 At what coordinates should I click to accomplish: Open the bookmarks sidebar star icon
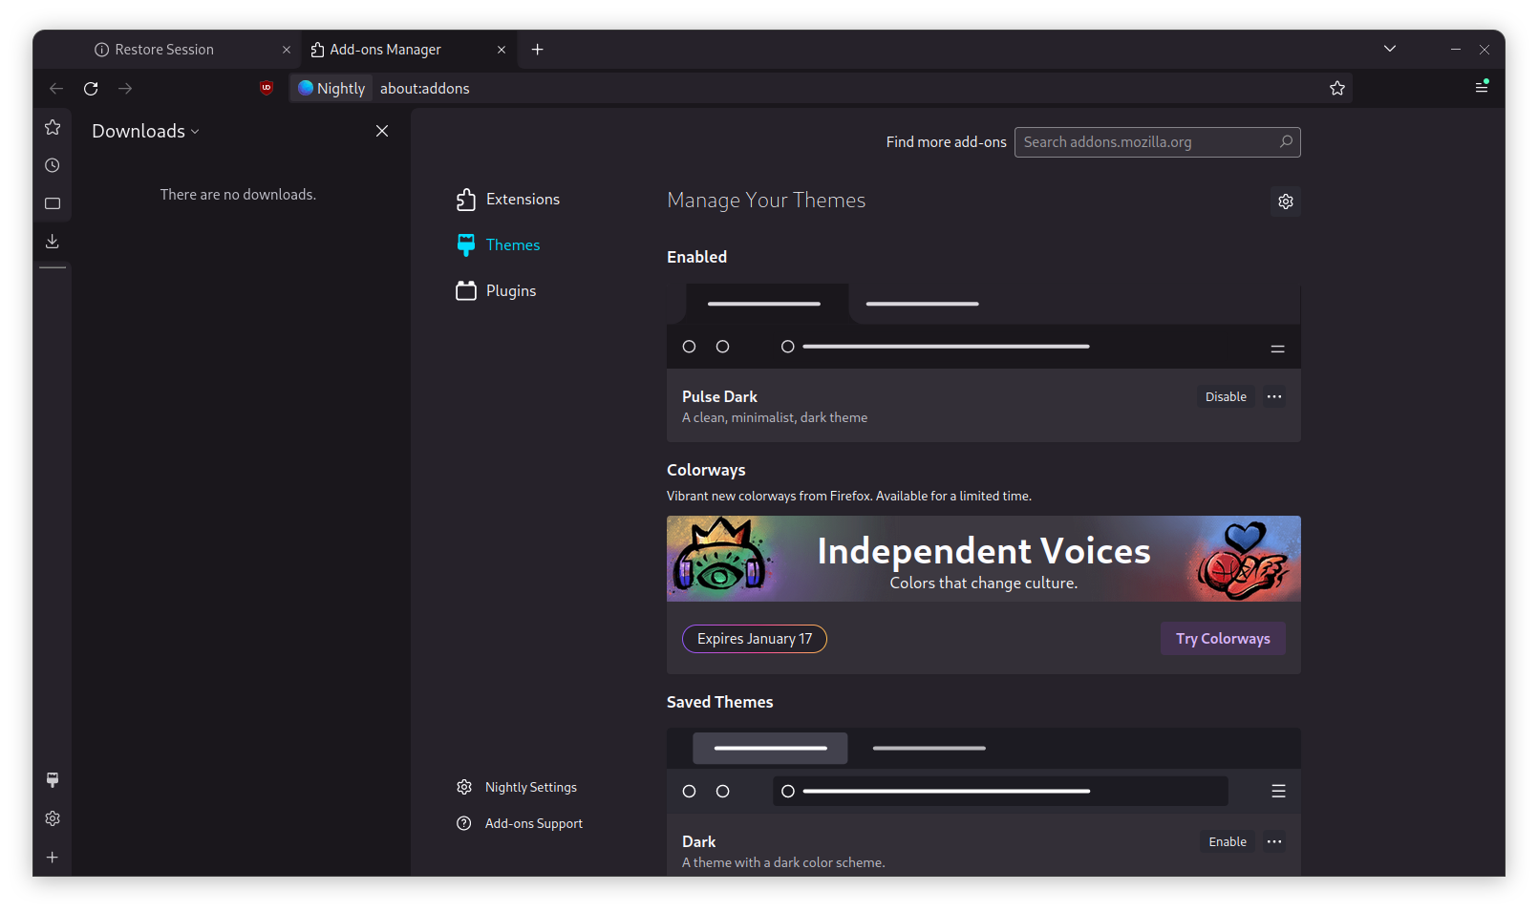tap(53, 127)
